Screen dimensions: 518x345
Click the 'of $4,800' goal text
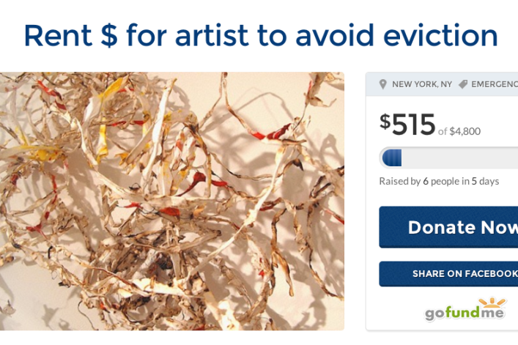(x=459, y=131)
